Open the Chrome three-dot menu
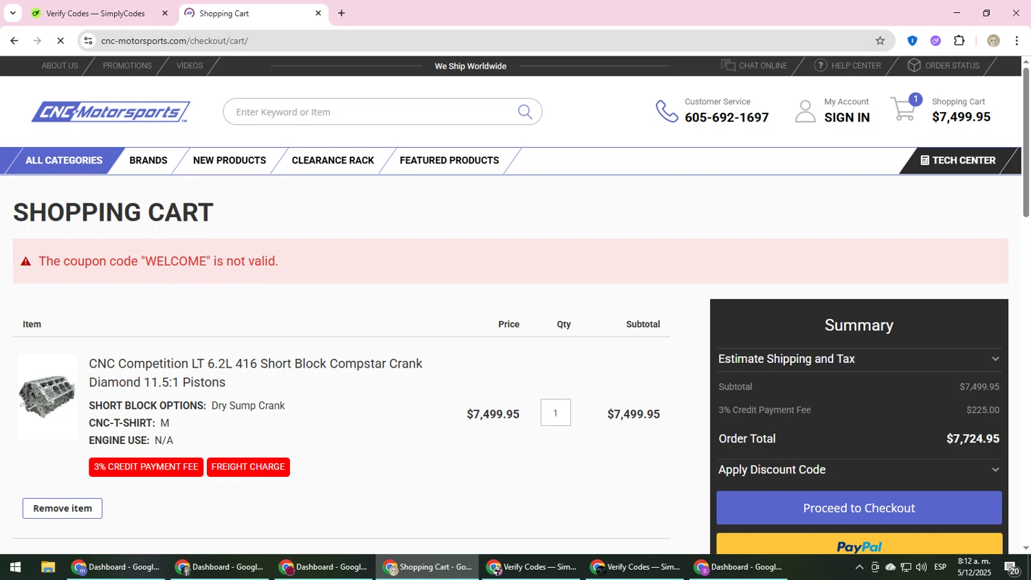Screen dimensions: 1031x580 coord(1017,41)
